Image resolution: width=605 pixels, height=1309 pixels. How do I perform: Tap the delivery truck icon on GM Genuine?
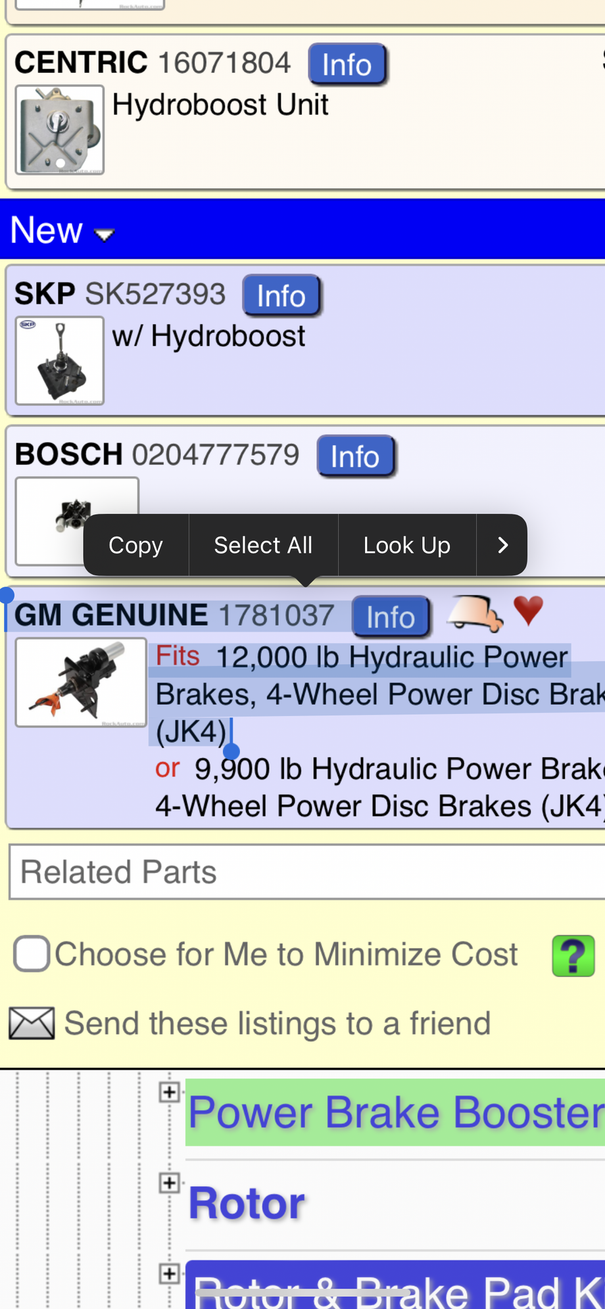[475, 613]
